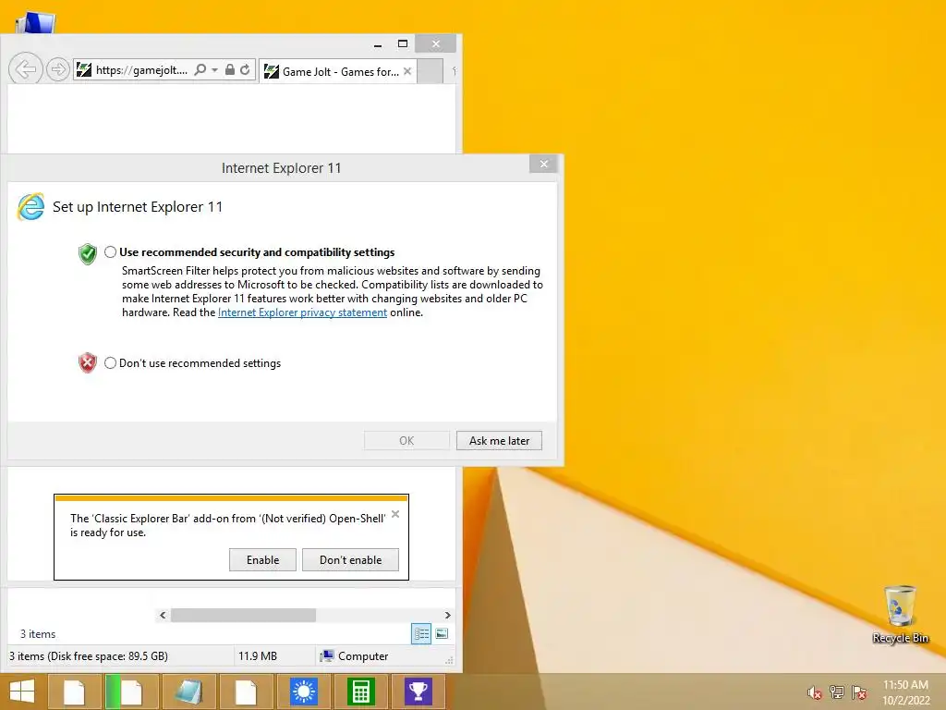This screenshot has width=946, height=710.
Task: Switch to details view icon in Explorer
Action: point(421,634)
